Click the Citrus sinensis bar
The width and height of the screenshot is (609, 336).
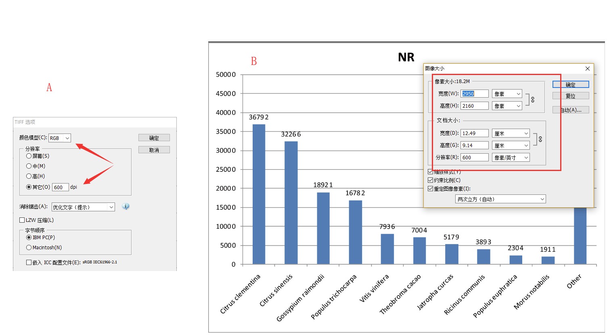(x=291, y=203)
